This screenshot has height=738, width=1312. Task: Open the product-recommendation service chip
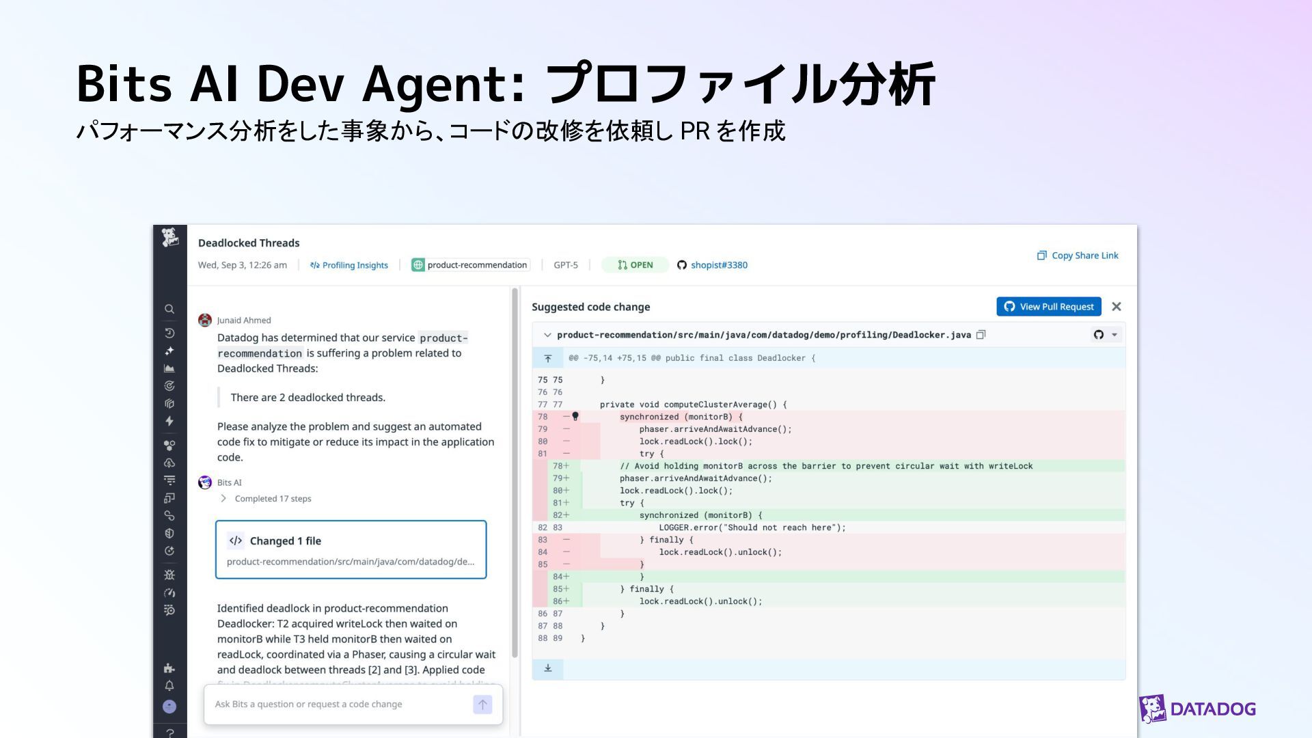pos(470,265)
